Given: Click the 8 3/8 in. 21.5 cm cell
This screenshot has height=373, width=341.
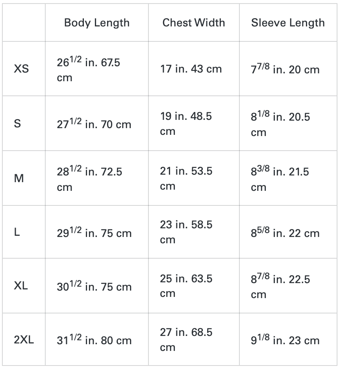Looking at the screenshot, I should click(x=280, y=179).
